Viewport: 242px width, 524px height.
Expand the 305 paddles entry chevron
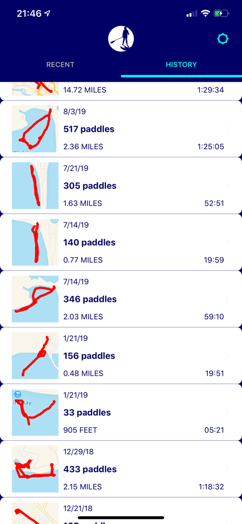pyautogui.click(x=227, y=186)
